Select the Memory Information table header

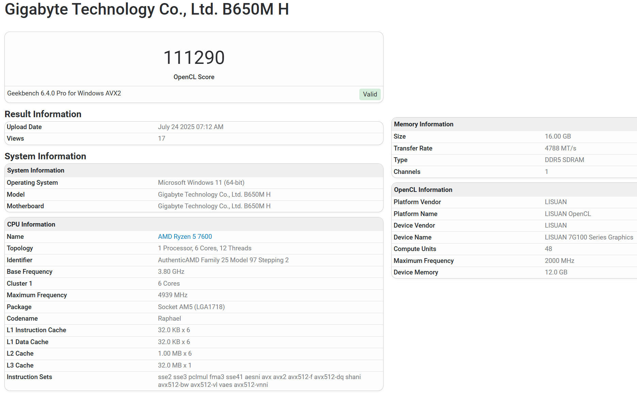tap(423, 124)
